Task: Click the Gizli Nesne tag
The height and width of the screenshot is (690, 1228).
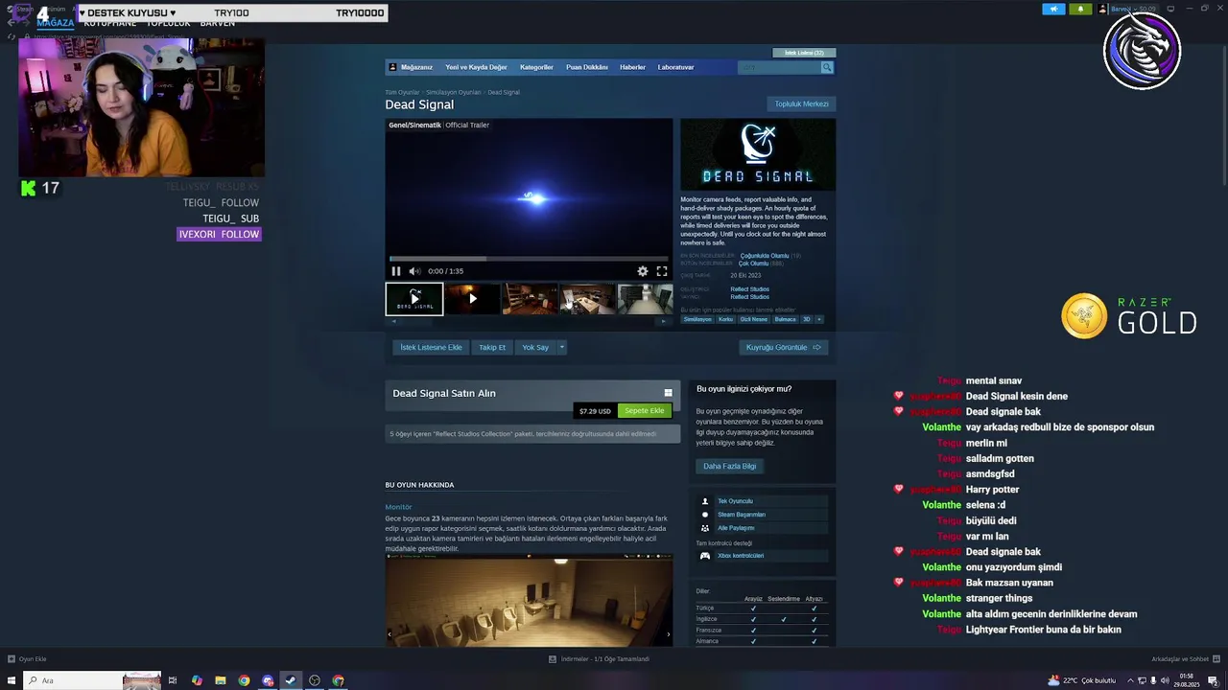Action: pos(754,319)
